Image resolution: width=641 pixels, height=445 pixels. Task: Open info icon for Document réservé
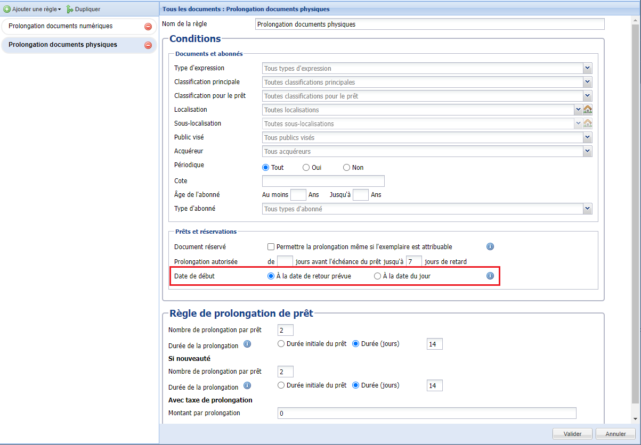490,246
